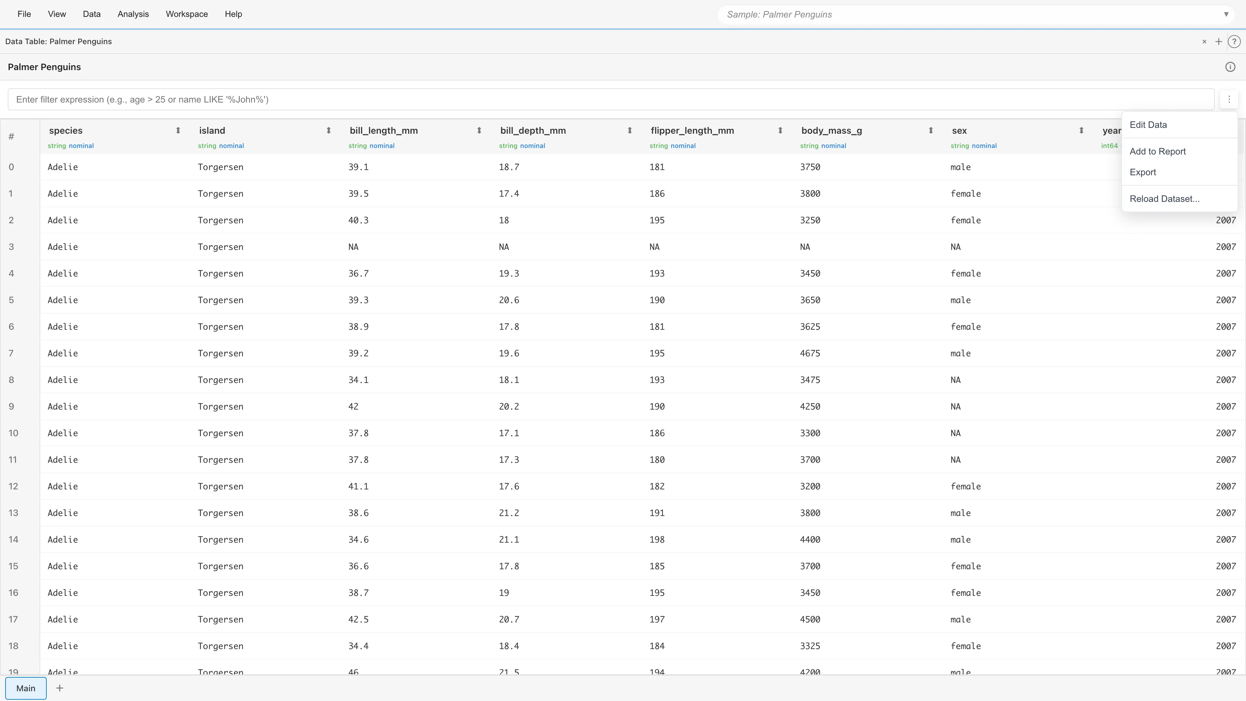Open the Workspace menu
This screenshot has height=701, width=1246.
click(187, 14)
